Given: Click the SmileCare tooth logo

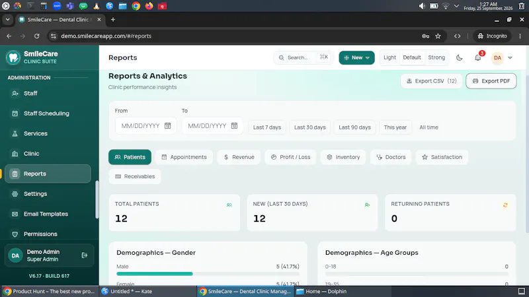Looking at the screenshot, I should [13, 57].
